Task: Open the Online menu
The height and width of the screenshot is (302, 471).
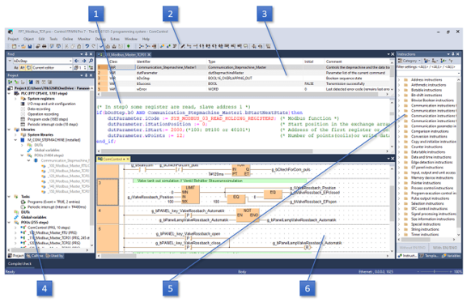Action: pos(68,39)
